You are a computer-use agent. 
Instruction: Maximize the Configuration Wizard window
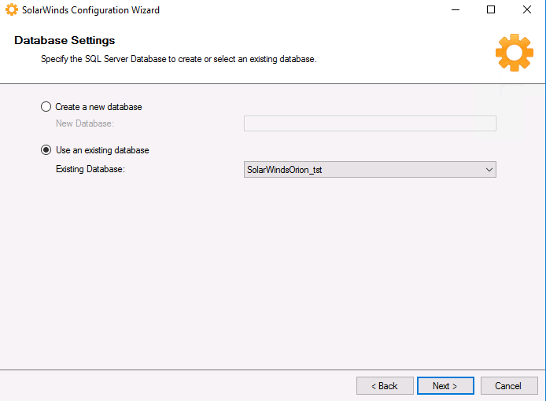coord(491,9)
